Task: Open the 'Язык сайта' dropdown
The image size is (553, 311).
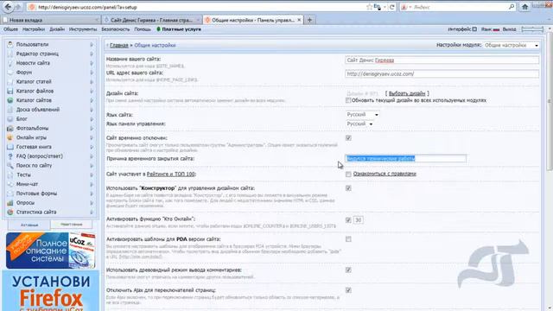Action: (363, 115)
